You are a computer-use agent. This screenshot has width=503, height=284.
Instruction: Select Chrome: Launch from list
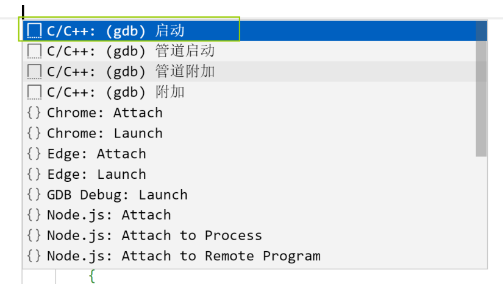click(x=255, y=133)
